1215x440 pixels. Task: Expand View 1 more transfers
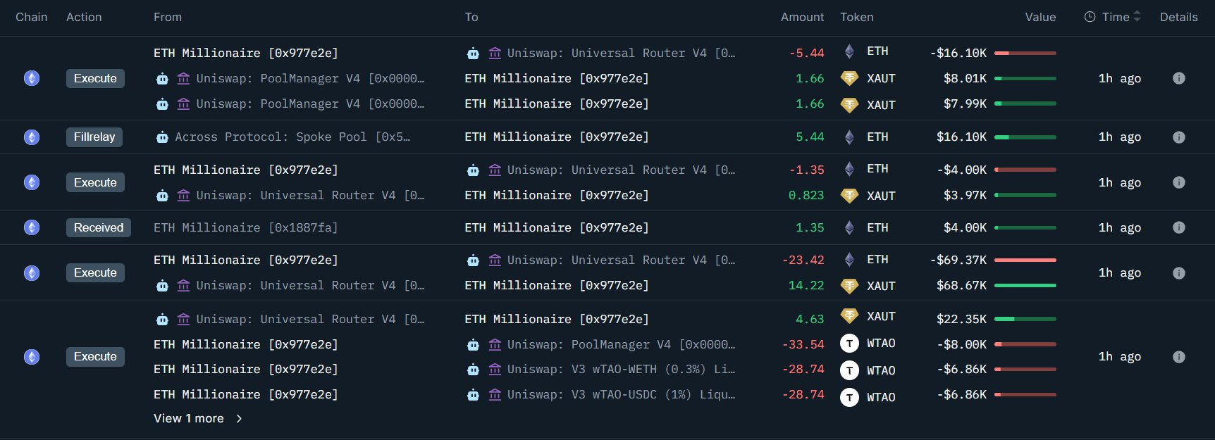[x=189, y=418]
